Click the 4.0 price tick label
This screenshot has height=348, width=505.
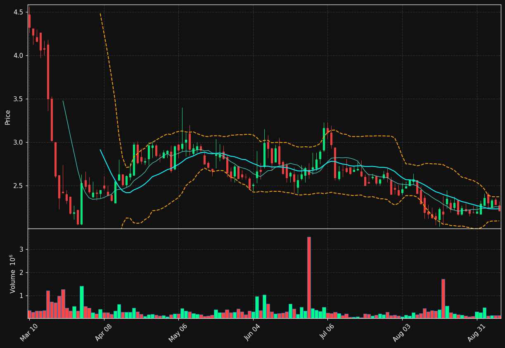[18, 55]
